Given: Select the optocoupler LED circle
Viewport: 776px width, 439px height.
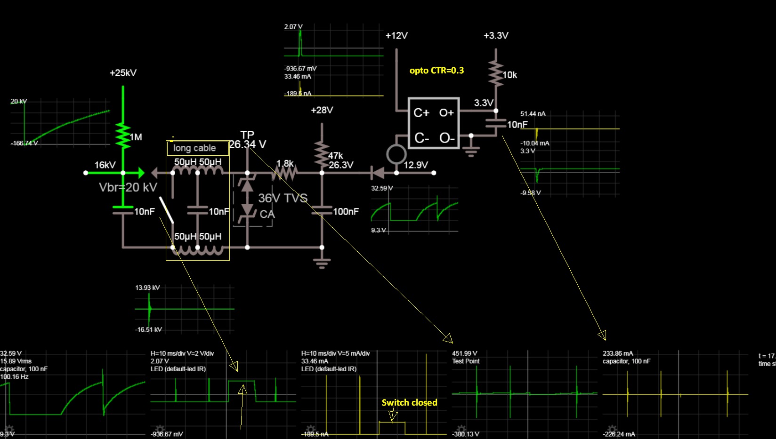Looking at the screenshot, I should [396, 154].
